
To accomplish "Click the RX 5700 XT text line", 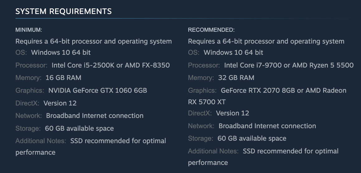I will 207,102.
